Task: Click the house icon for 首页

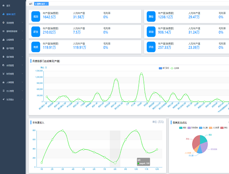Action: click(x=3, y=5)
